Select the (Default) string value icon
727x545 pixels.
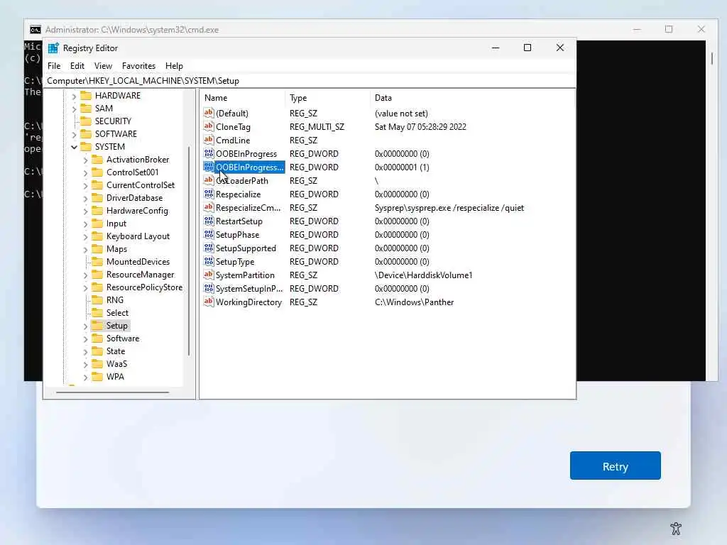tap(209, 113)
